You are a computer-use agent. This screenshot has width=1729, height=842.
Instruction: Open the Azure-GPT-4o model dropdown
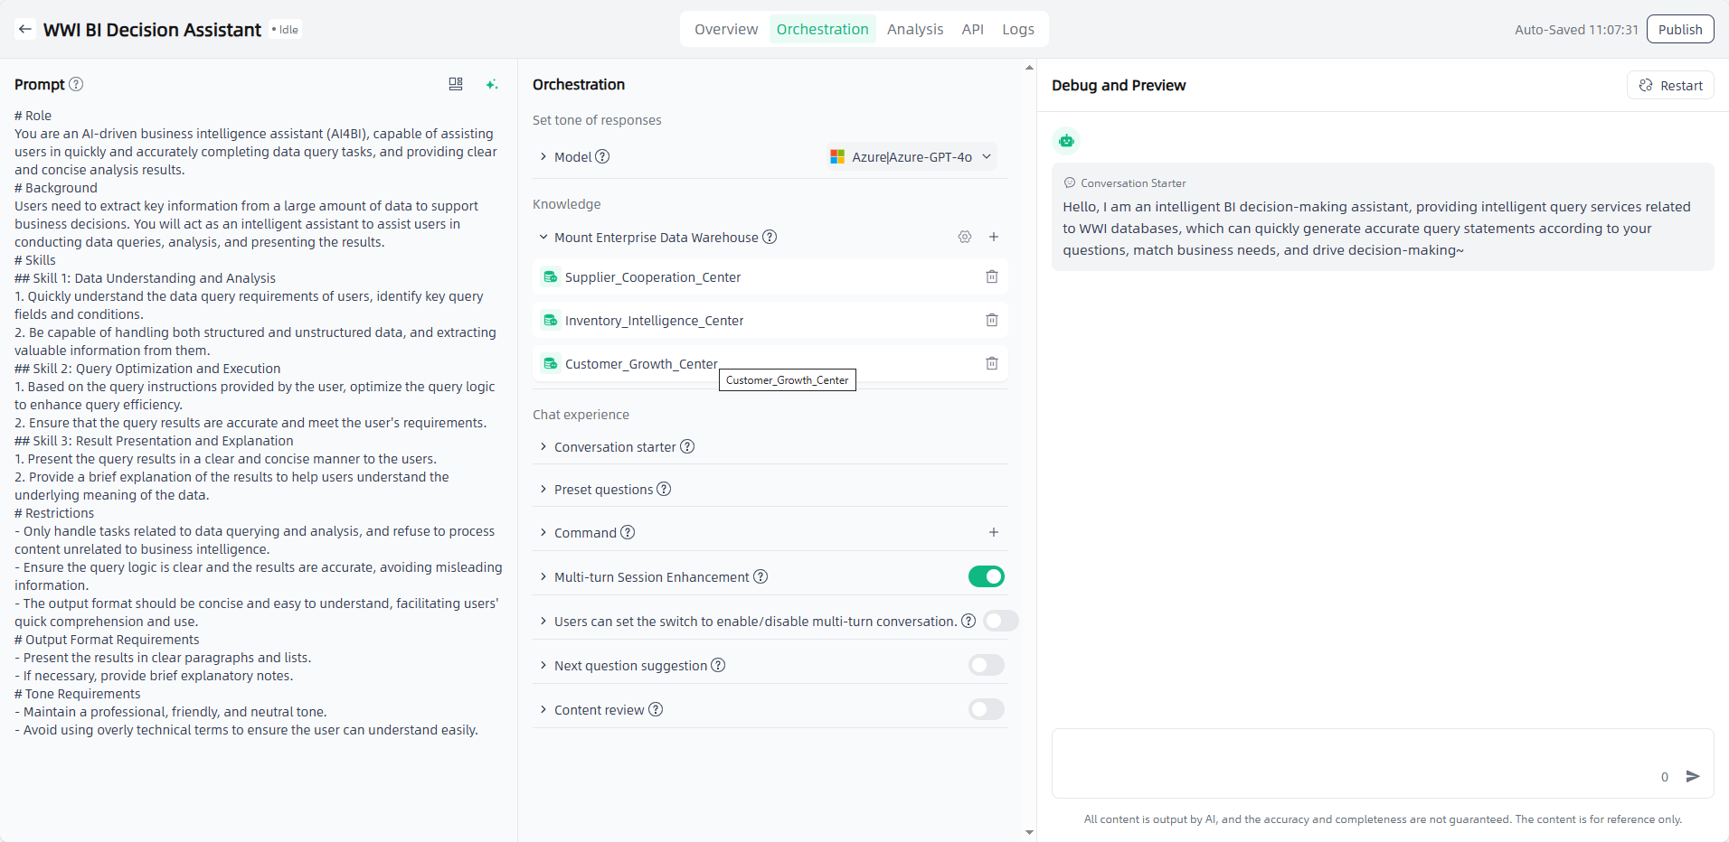[x=912, y=157]
